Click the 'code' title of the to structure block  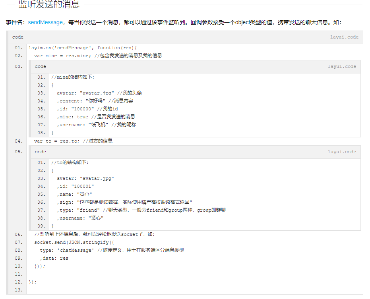point(41,152)
